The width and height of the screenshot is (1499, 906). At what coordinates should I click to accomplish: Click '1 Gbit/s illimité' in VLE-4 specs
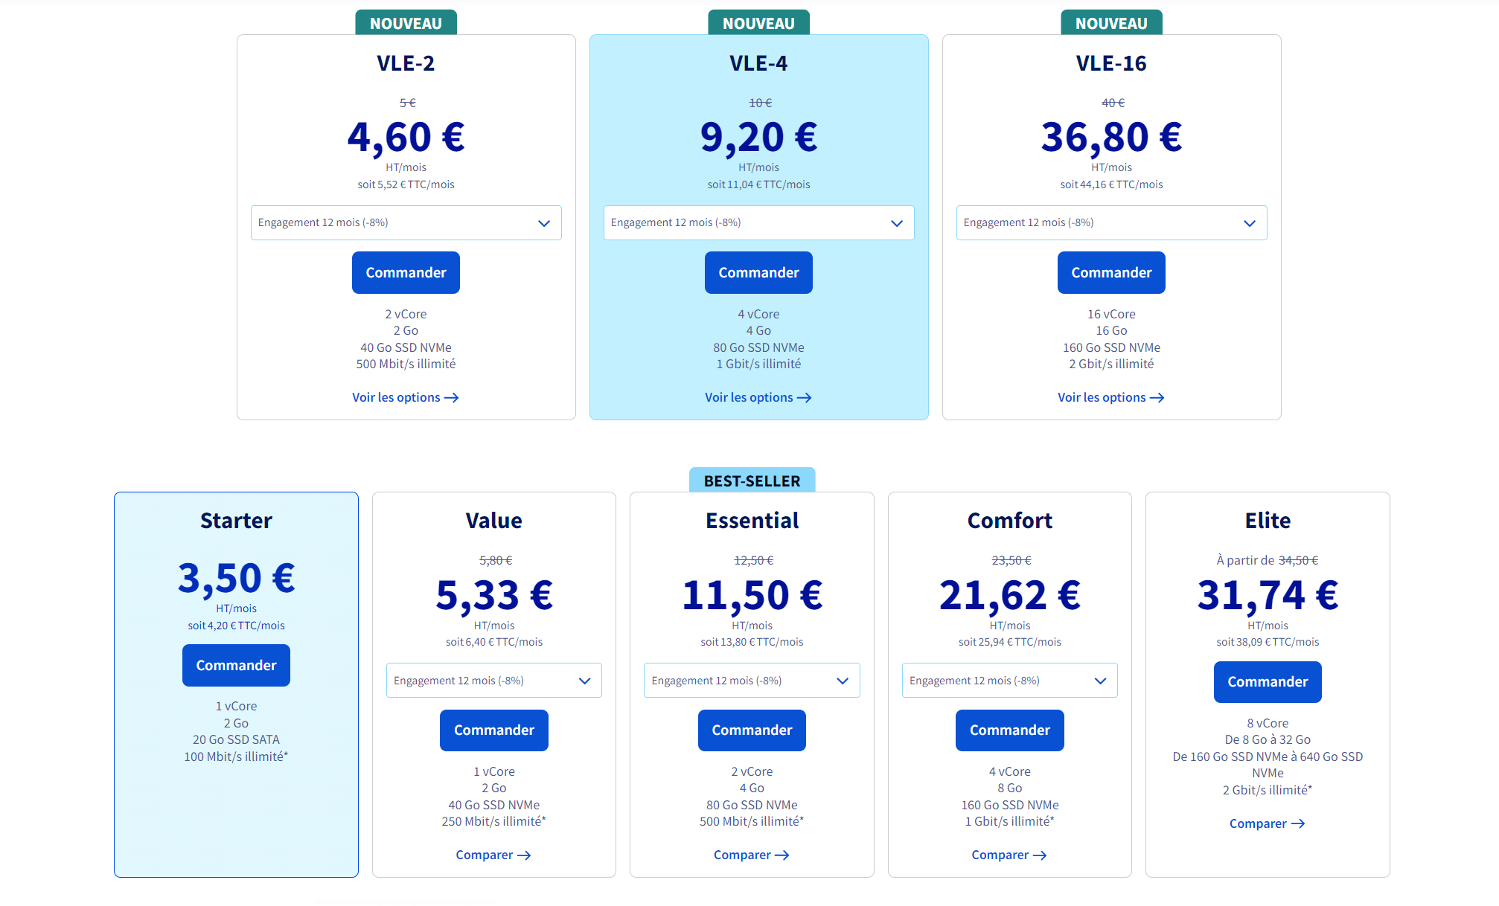point(758,364)
